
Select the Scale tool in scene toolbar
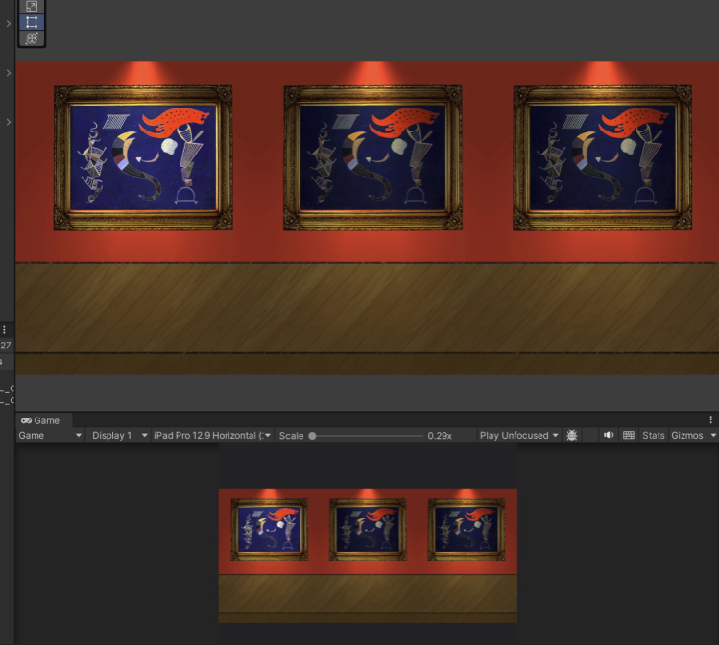click(x=32, y=6)
